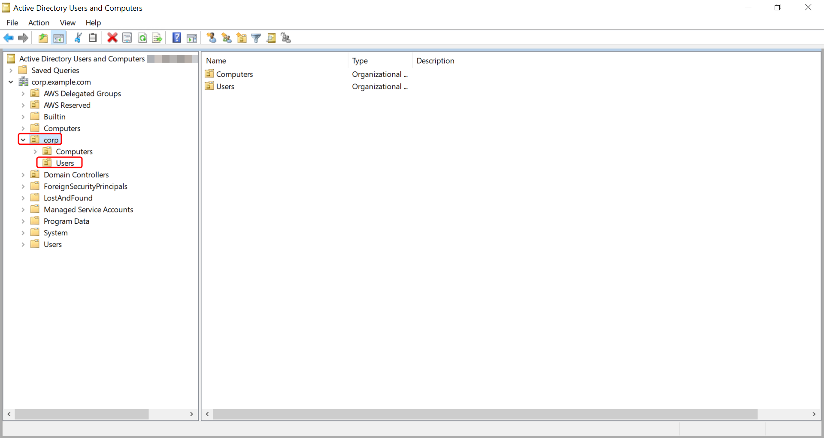Open the Set filter options icon
Viewport: 824px width, 438px height.
[256, 38]
